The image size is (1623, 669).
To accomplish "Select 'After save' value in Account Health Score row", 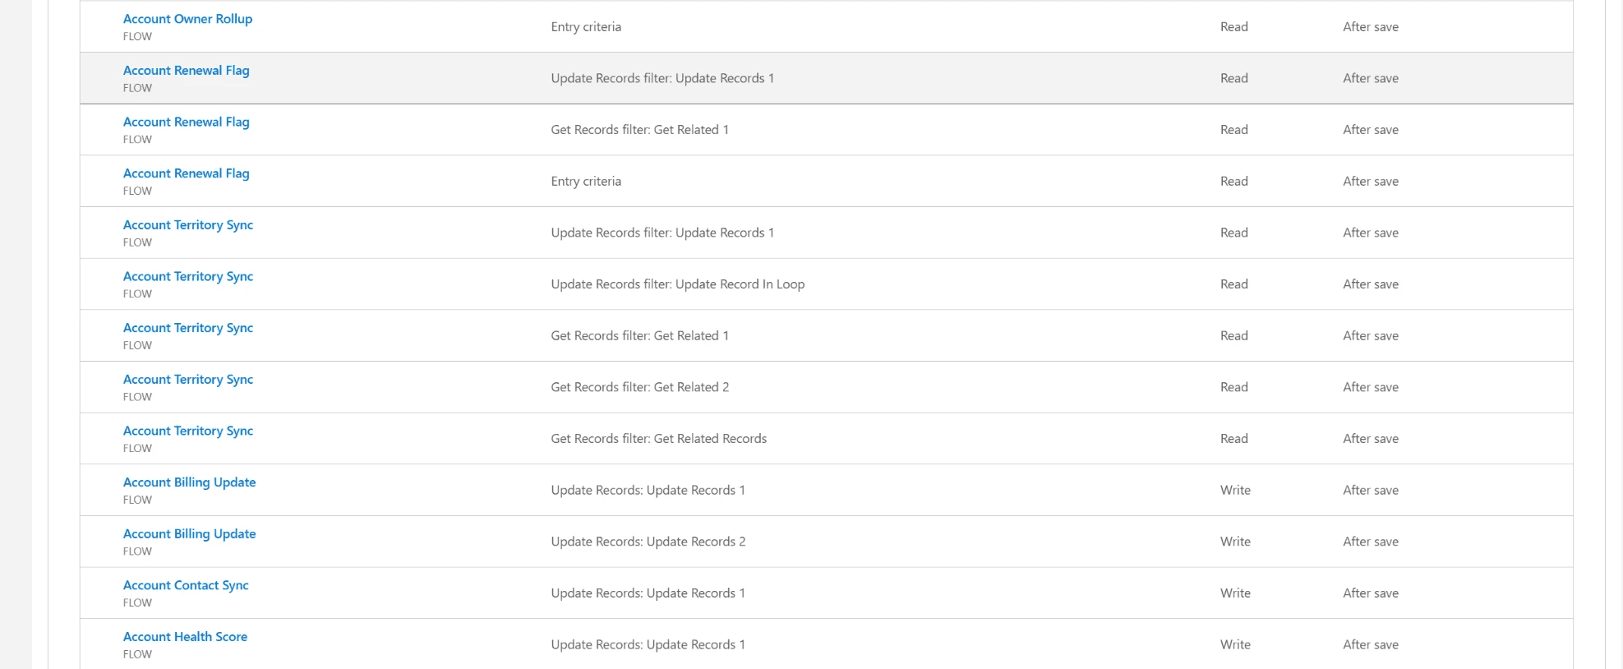I will click(1371, 645).
